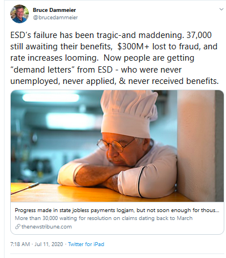Open the tweet options chevron menu
The height and width of the screenshot is (258, 226).
coord(221,9)
